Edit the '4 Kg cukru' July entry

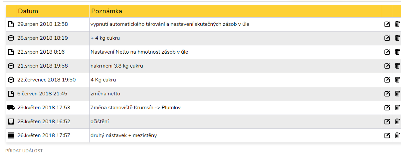click(387, 80)
